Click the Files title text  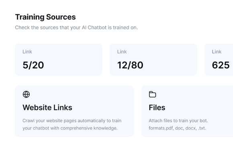[x=157, y=108]
